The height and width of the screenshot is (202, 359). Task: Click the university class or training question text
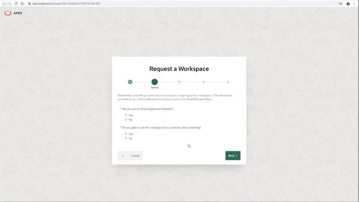(x=162, y=127)
